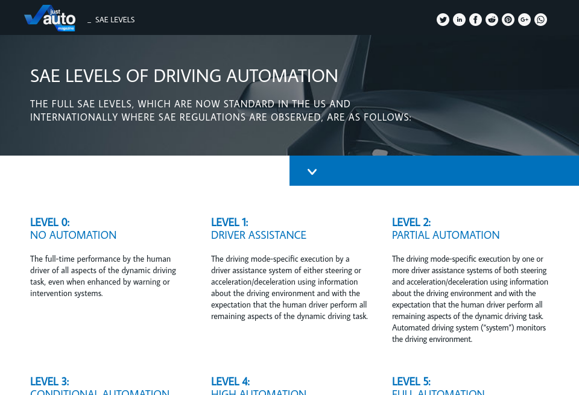The height and width of the screenshot is (395, 579).
Task: Click the LEVEL 2: PARTIAL AUTOMATION heading
Action: [x=446, y=229]
